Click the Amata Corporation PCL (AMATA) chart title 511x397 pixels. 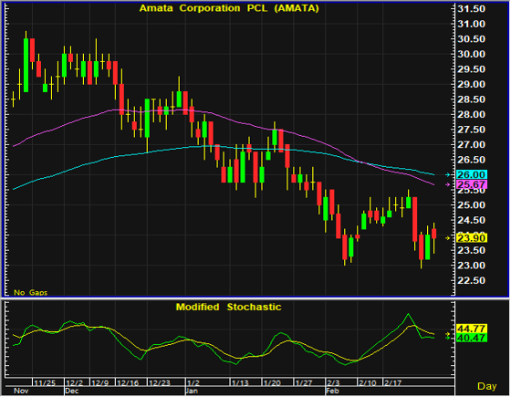coord(229,8)
